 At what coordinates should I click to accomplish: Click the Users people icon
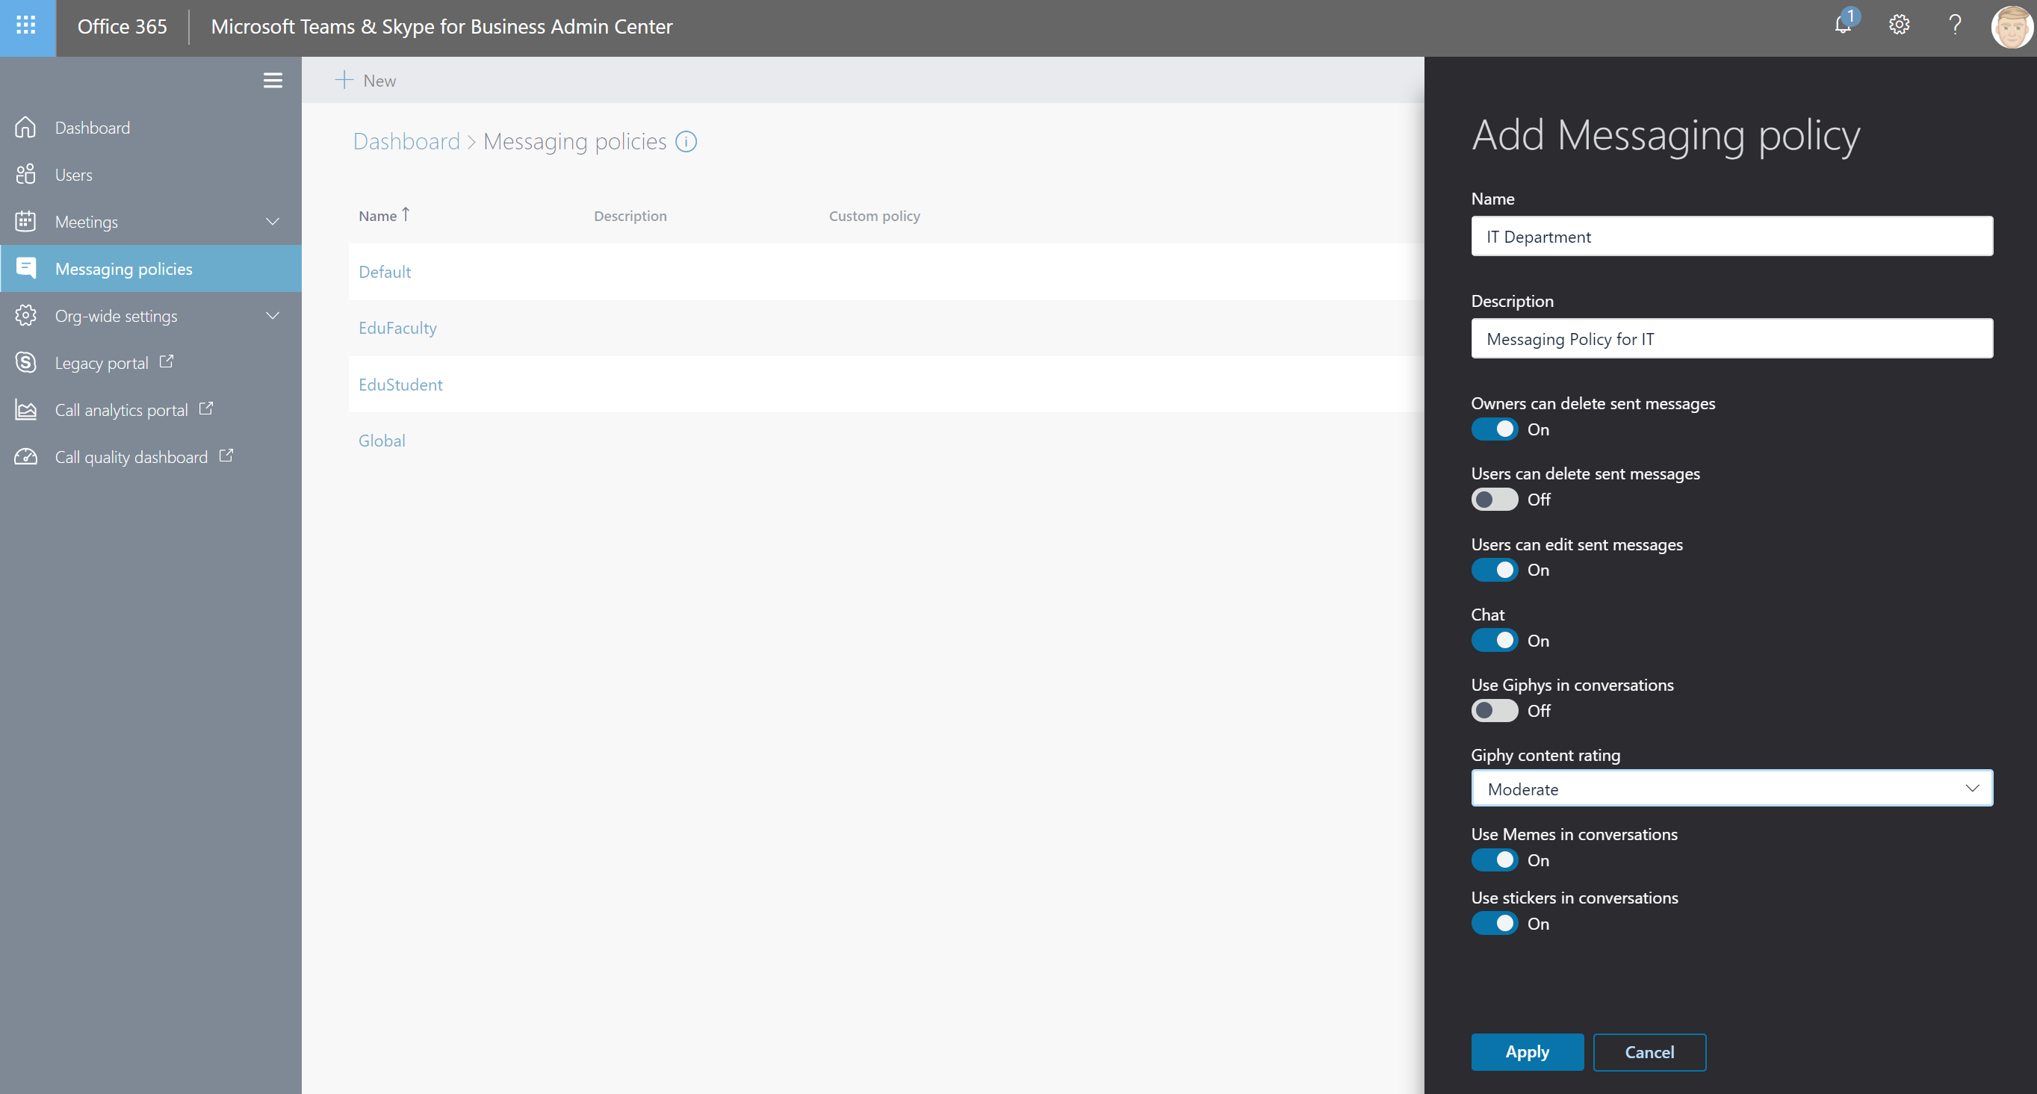pyautogui.click(x=26, y=175)
